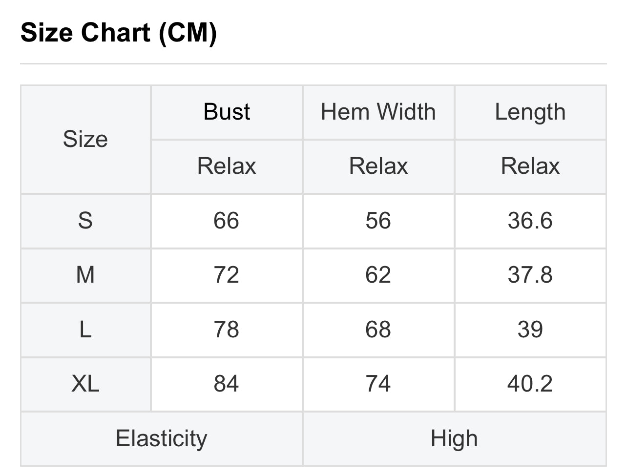The height and width of the screenshot is (476, 627).
Task: Click the Size Chart (CM) heading
Action: 119,33
